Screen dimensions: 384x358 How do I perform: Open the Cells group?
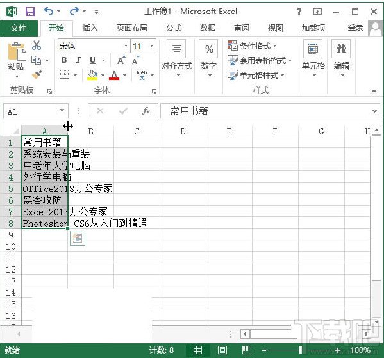313,59
